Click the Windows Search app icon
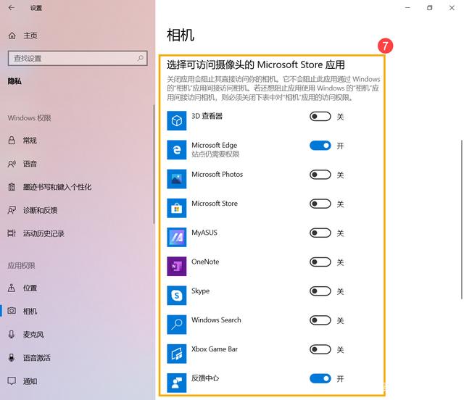 (x=177, y=325)
